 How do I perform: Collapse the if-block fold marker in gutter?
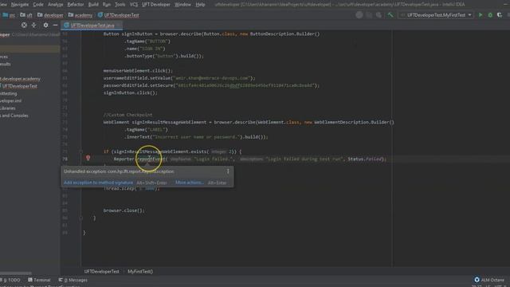click(x=80, y=151)
